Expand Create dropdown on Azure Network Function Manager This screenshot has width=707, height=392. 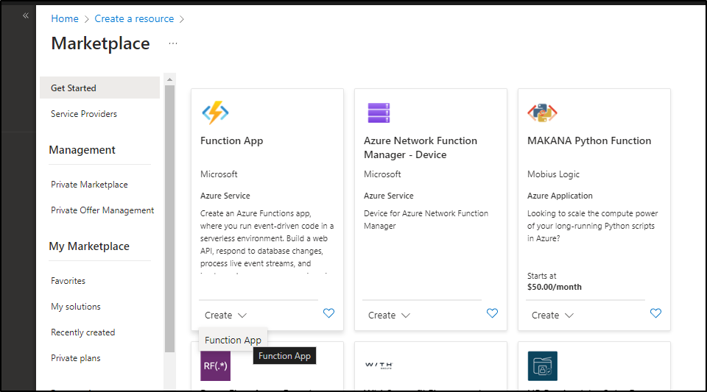[389, 316]
